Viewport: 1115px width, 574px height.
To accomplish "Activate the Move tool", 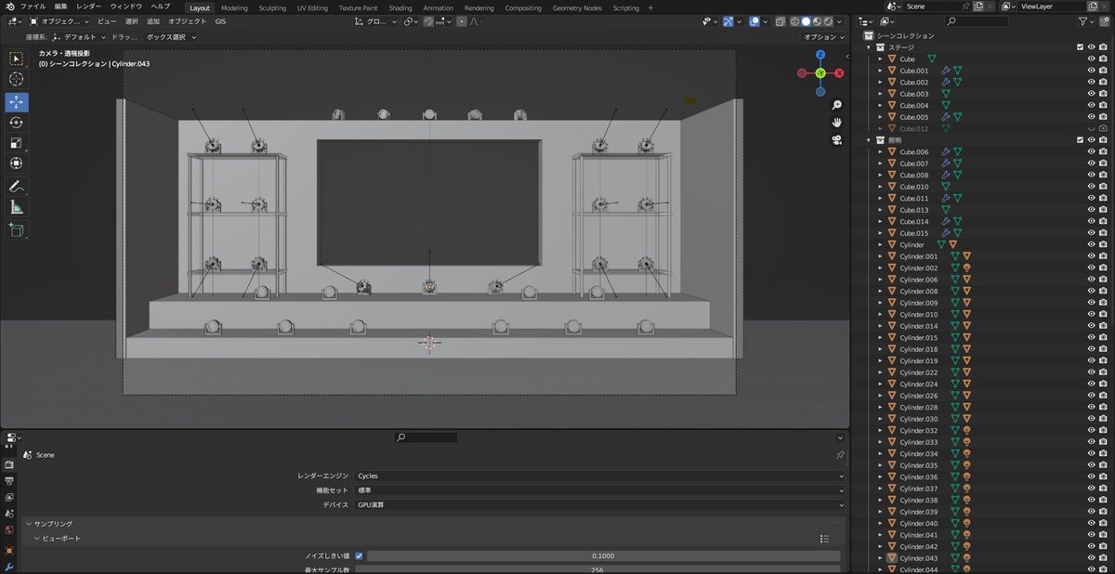I will pyautogui.click(x=17, y=102).
